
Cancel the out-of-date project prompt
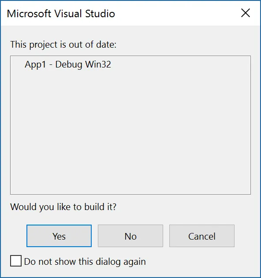[x=202, y=236]
